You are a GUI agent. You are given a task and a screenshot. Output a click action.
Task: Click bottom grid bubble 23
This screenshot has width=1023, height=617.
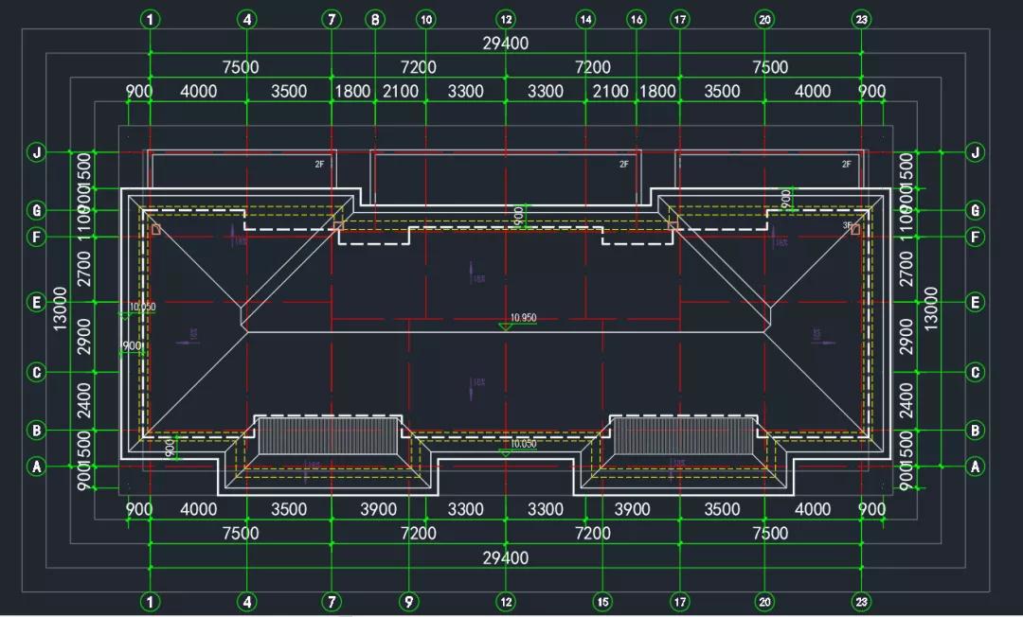pos(861,601)
